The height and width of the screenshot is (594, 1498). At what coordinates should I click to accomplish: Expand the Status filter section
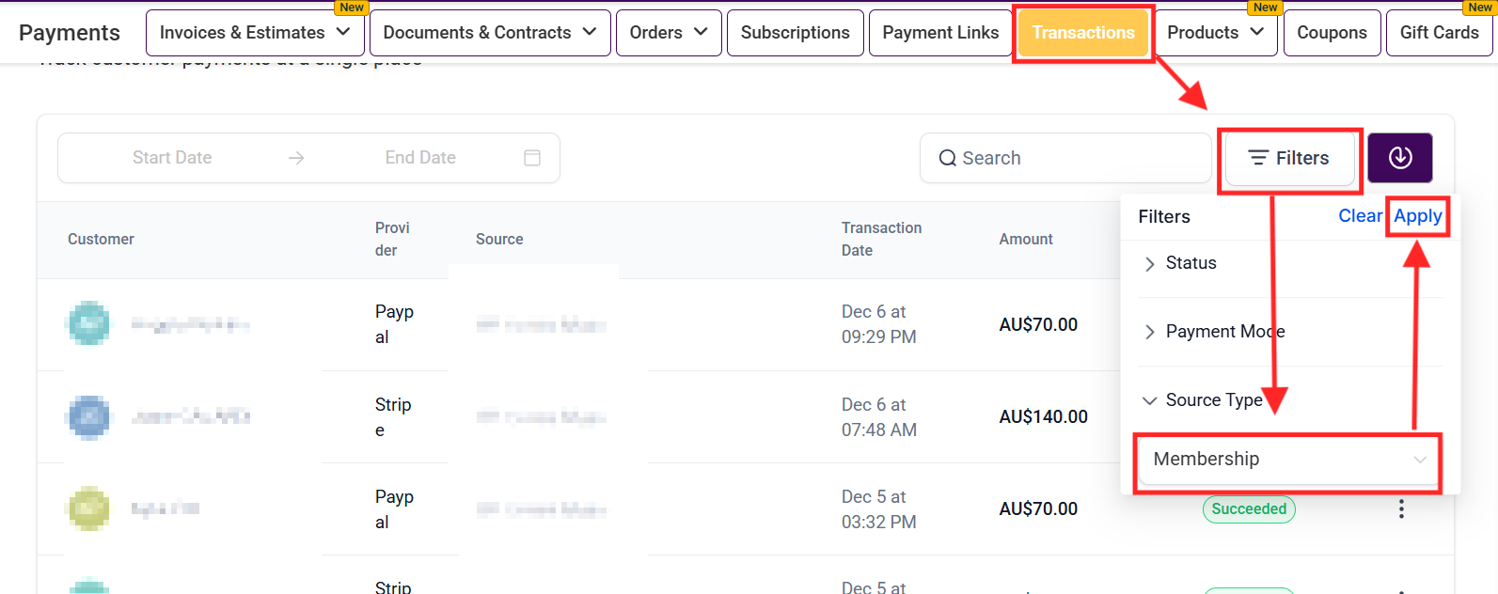(x=1191, y=263)
